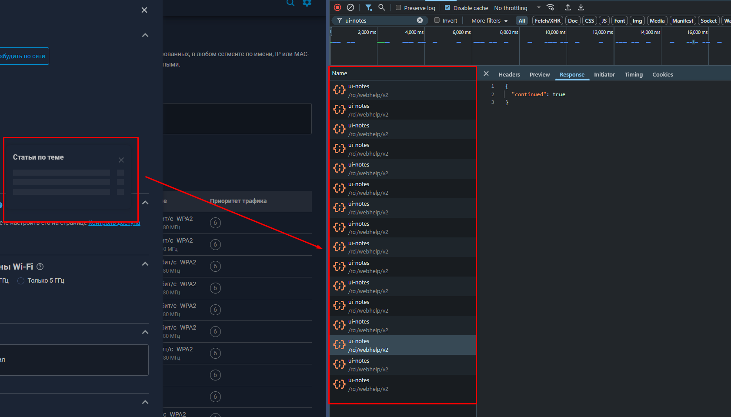Open the Контроль доступа link
The height and width of the screenshot is (417, 731).
click(114, 223)
